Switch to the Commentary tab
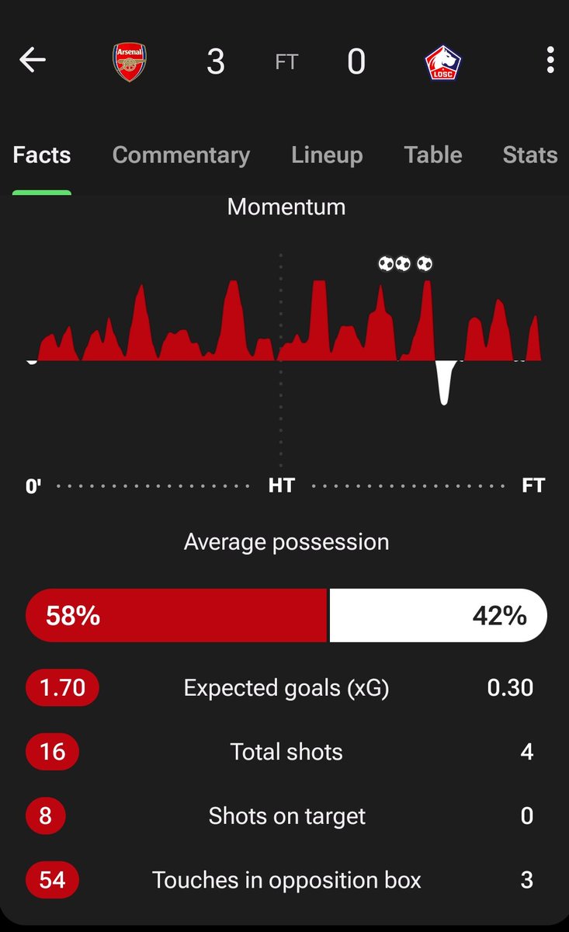The height and width of the screenshot is (932, 569). coord(181,155)
